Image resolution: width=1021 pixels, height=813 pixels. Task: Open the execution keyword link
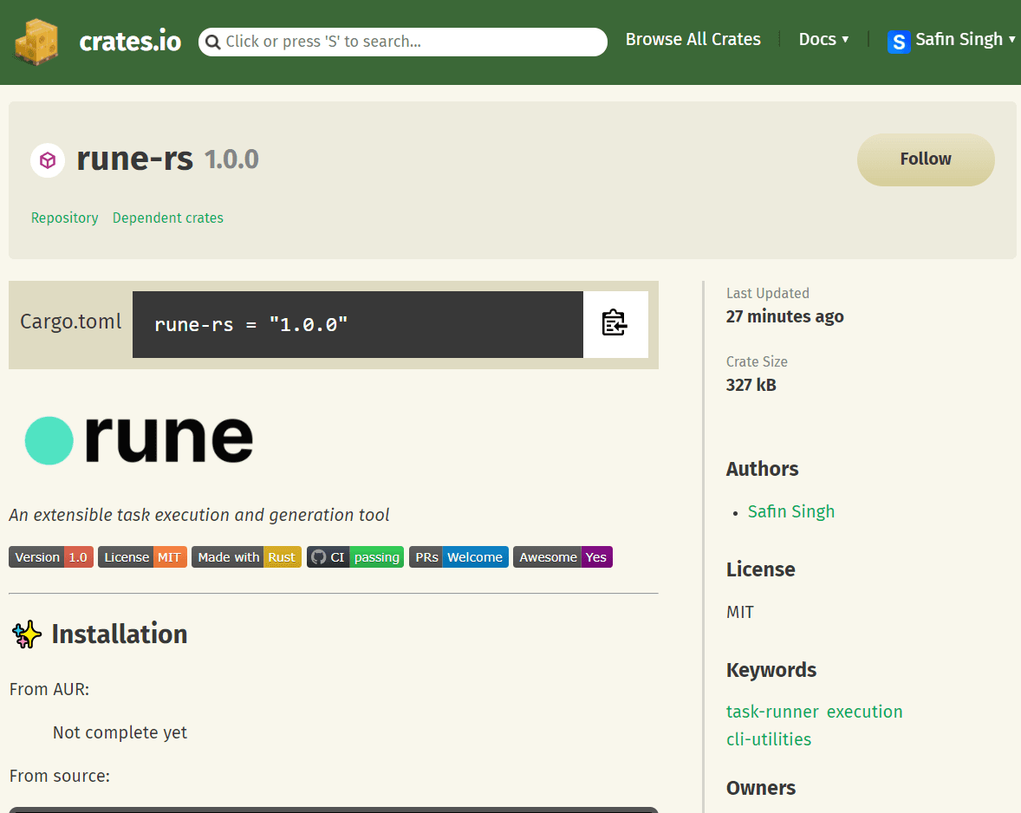point(865,712)
